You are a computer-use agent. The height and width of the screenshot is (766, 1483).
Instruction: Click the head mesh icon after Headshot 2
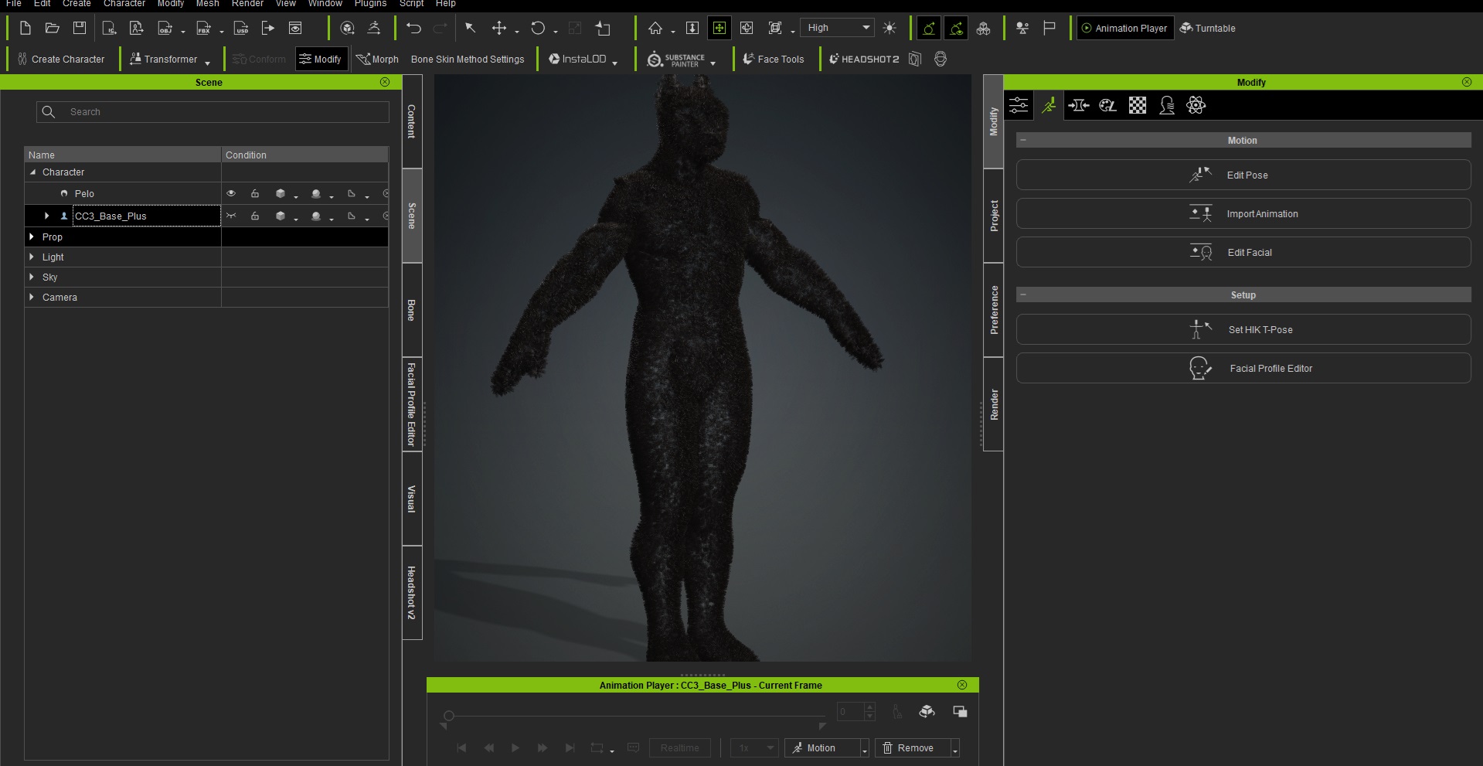pos(940,60)
